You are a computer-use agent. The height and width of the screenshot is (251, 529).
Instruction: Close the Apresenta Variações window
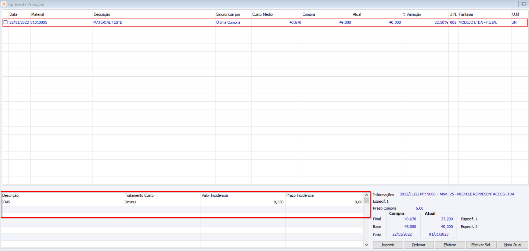click(x=523, y=4)
